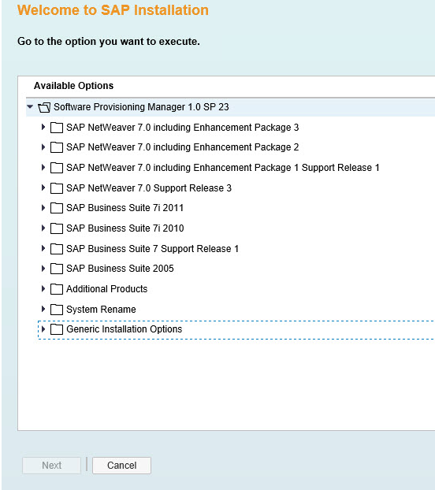The width and height of the screenshot is (435, 490).
Task: Click folder icon next to Additional Products
Action: coord(57,289)
